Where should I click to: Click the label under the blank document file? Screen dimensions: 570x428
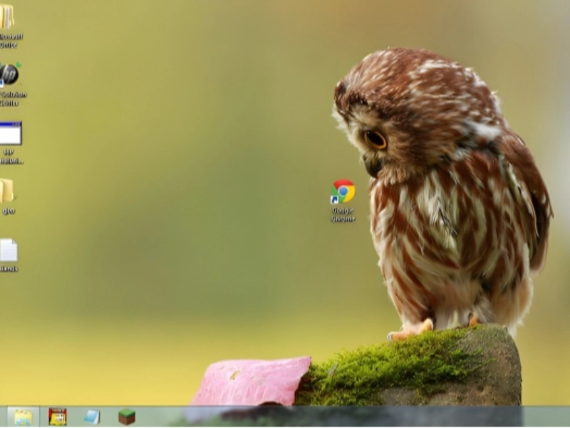pyautogui.click(x=9, y=269)
